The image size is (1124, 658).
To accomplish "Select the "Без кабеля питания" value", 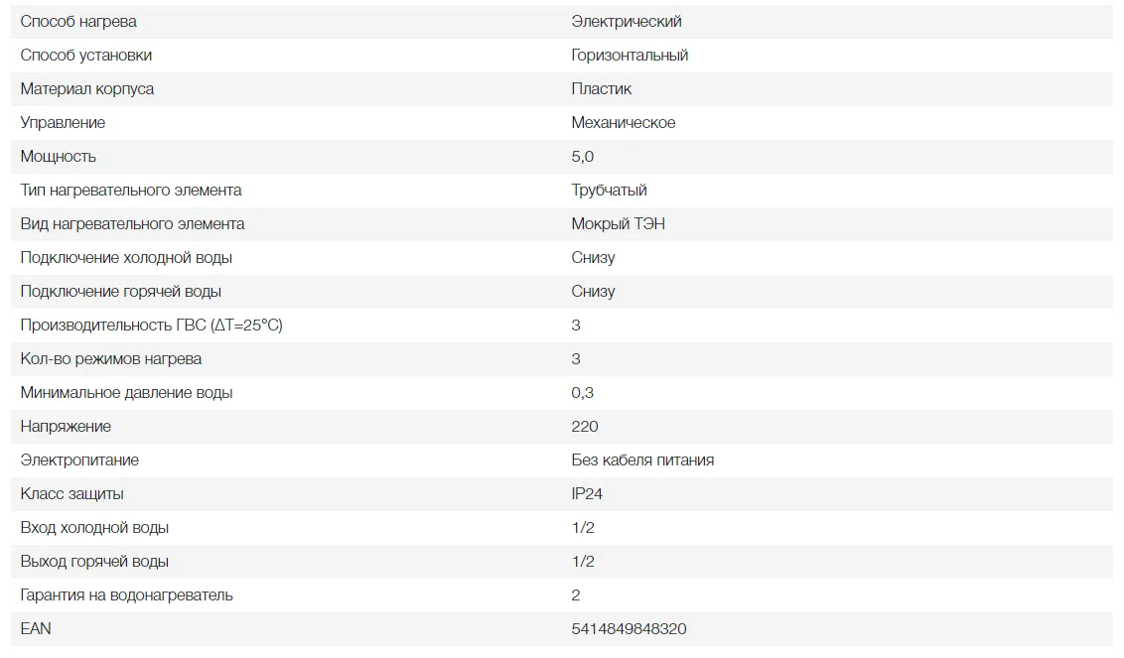I will (642, 461).
